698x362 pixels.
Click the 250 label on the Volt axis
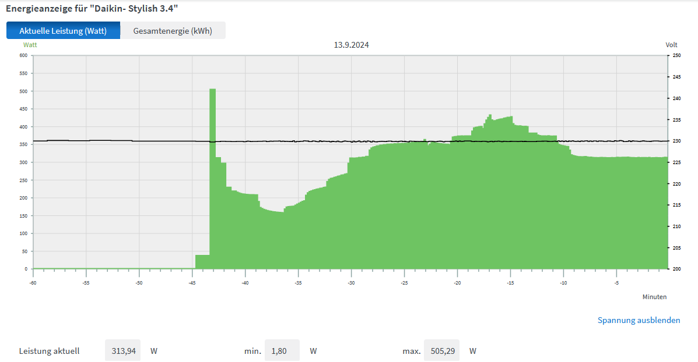[x=676, y=55]
